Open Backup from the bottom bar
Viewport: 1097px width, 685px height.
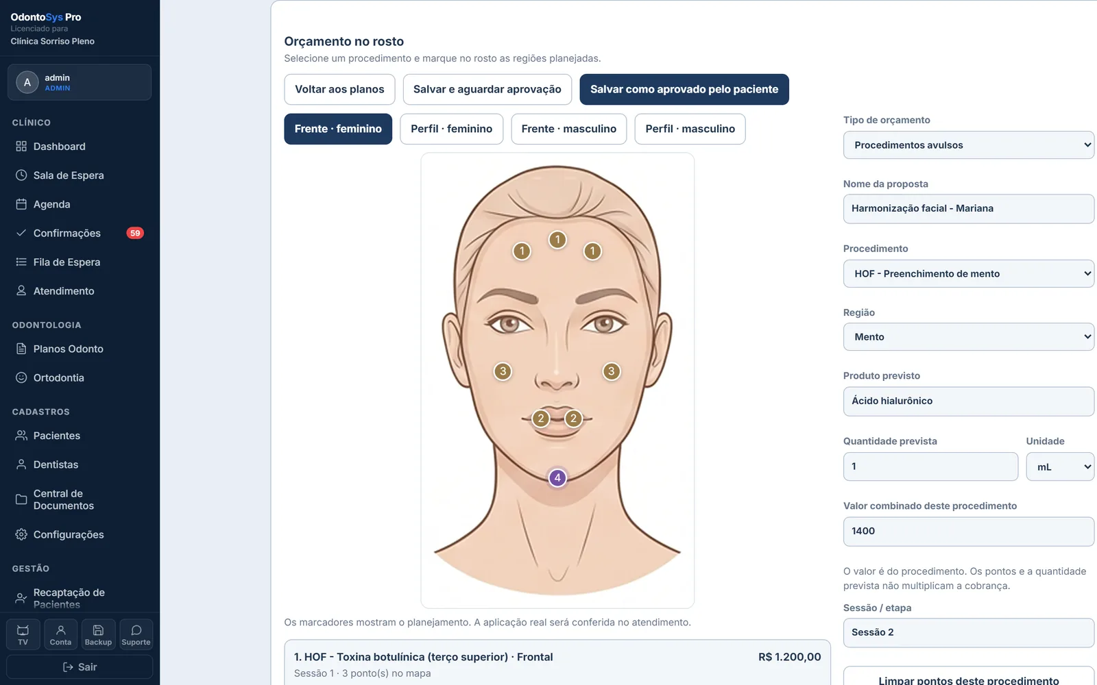coord(98,634)
